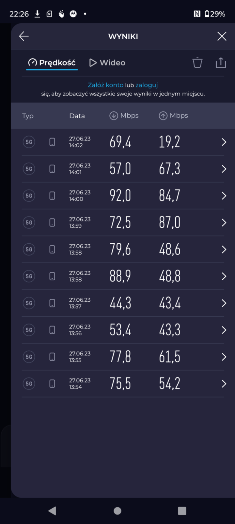Tap the upload Mbps column header

(x=173, y=116)
